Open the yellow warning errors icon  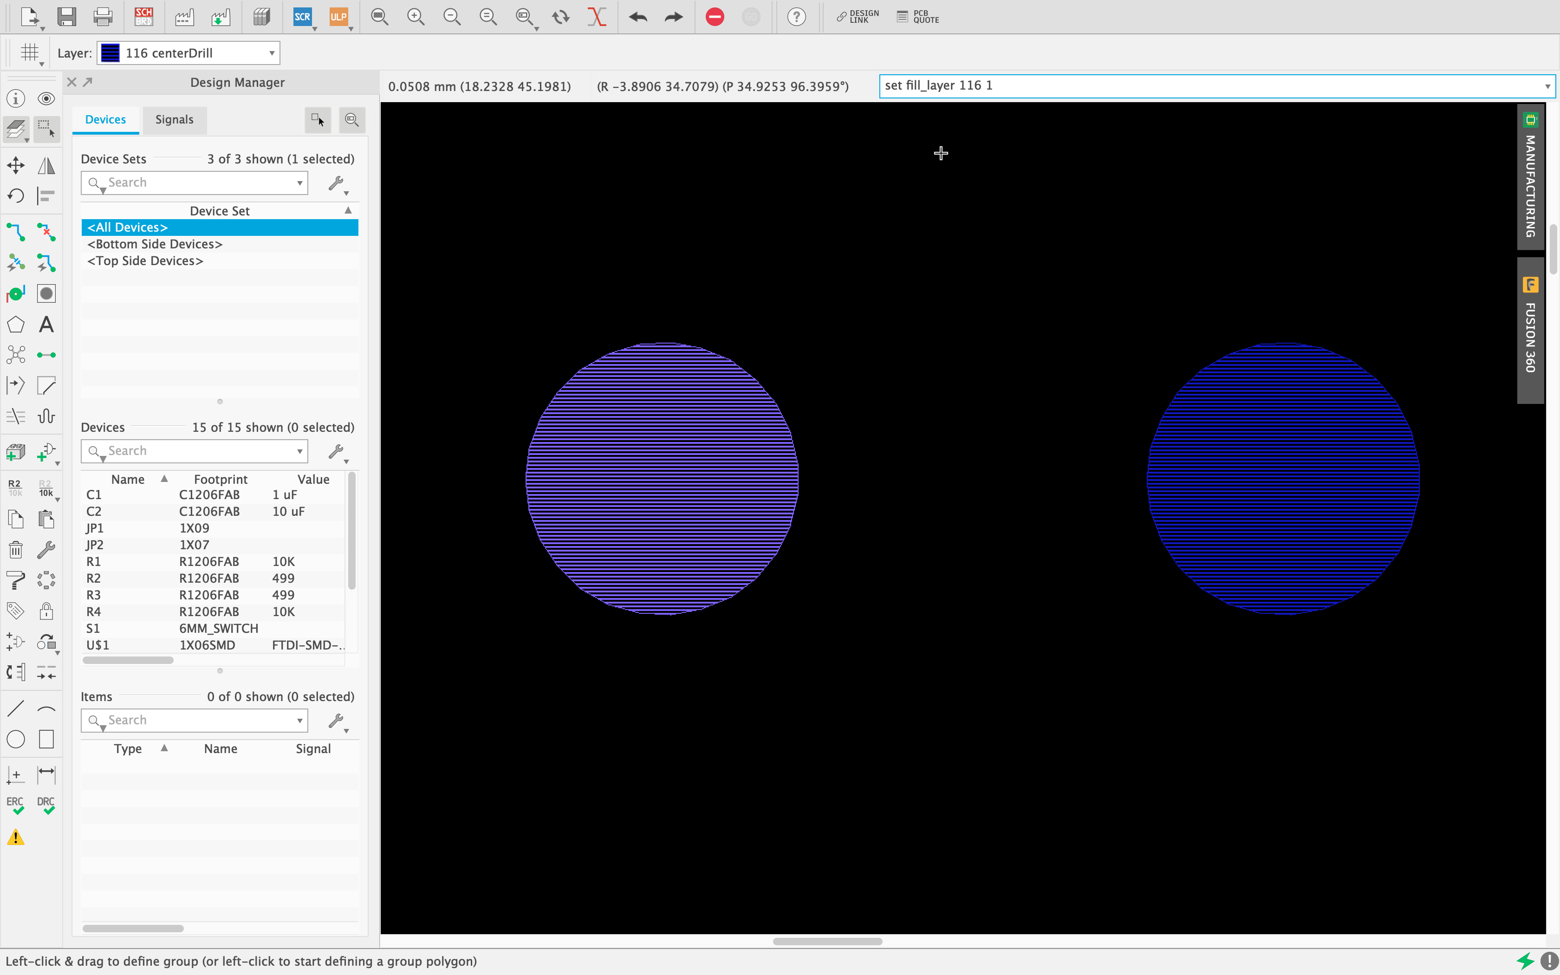coord(16,838)
